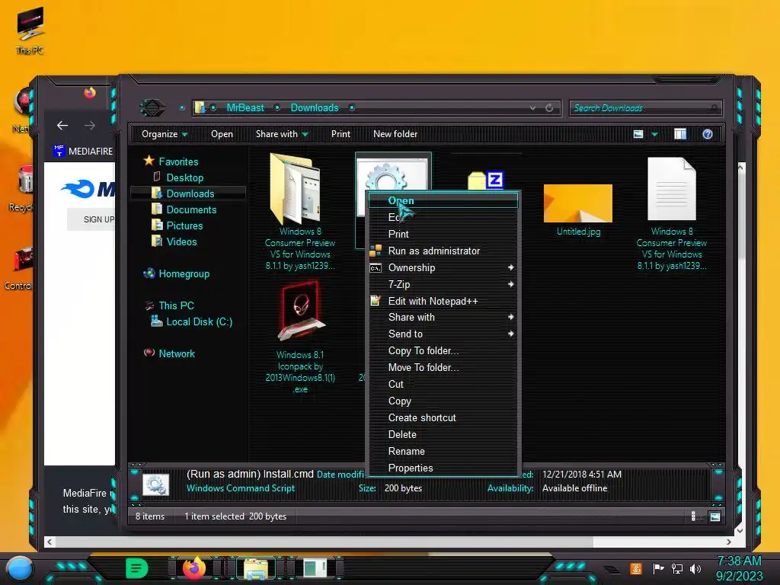The width and height of the screenshot is (780, 585).
Task: Select the 7-Zip archive file icon
Action: tap(486, 180)
